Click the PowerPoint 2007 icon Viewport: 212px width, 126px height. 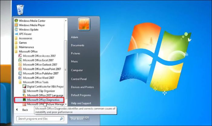coord(20,69)
